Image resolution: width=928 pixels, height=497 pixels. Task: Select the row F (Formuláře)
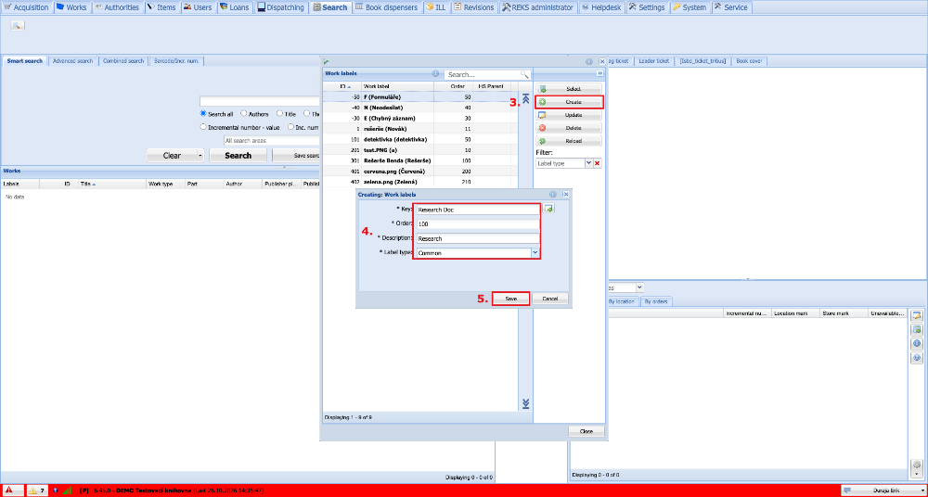(x=420, y=96)
